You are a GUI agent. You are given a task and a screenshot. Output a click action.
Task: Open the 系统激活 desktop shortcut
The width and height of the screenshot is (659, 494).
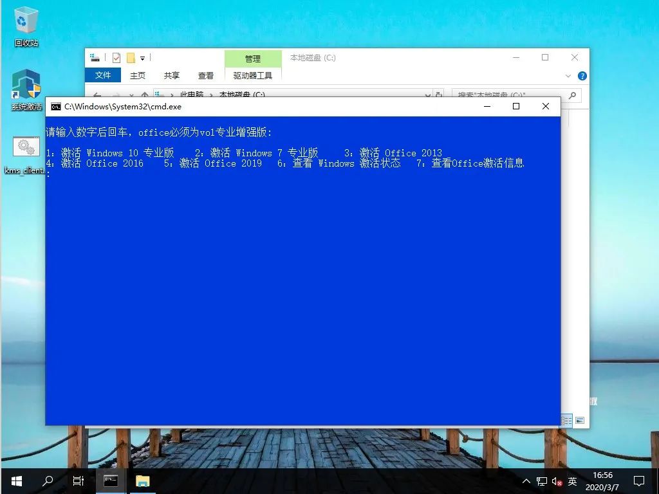point(26,89)
